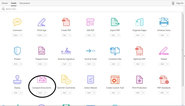The width and height of the screenshot is (185, 106).
Task: Expand the dropdown arrow under Export PDF
Action: (x=119, y=35)
